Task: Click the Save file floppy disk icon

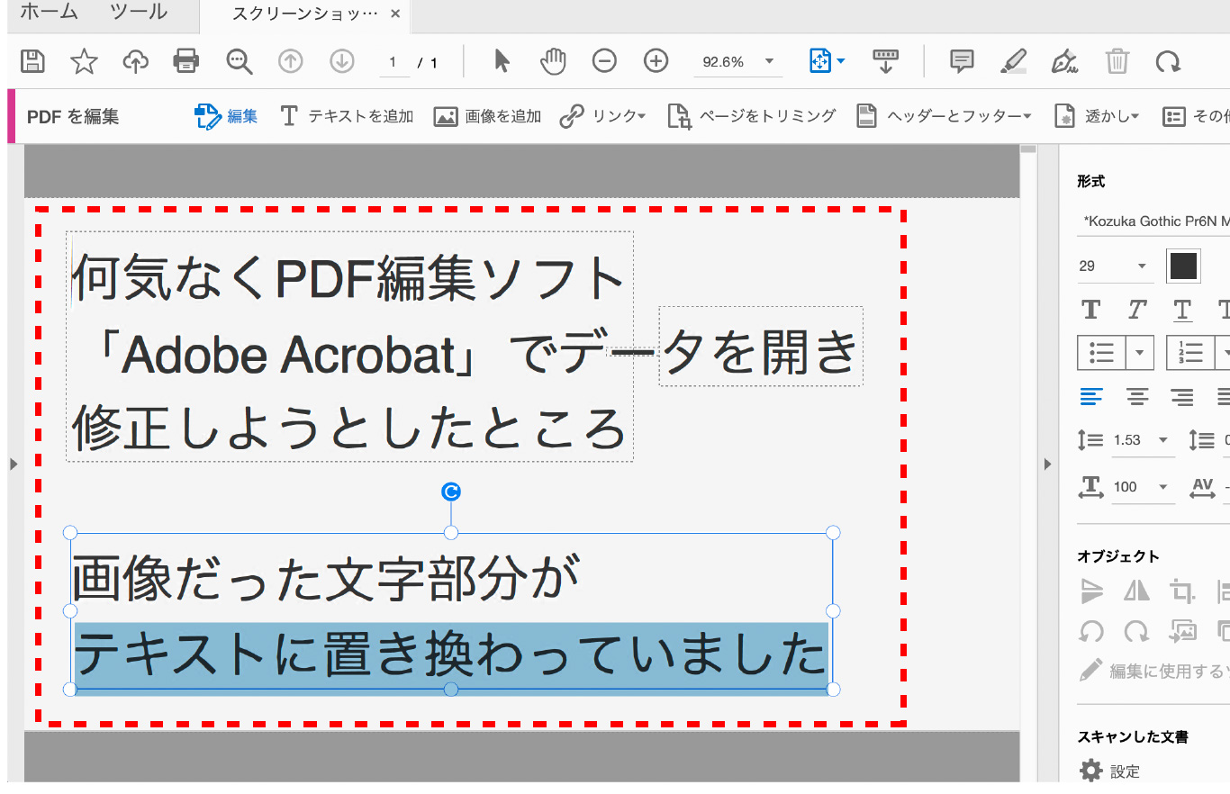Action: [x=32, y=61]
